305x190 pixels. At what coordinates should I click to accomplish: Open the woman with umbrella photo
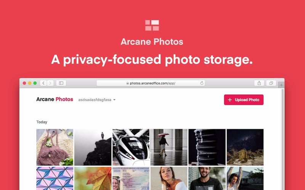169,147
